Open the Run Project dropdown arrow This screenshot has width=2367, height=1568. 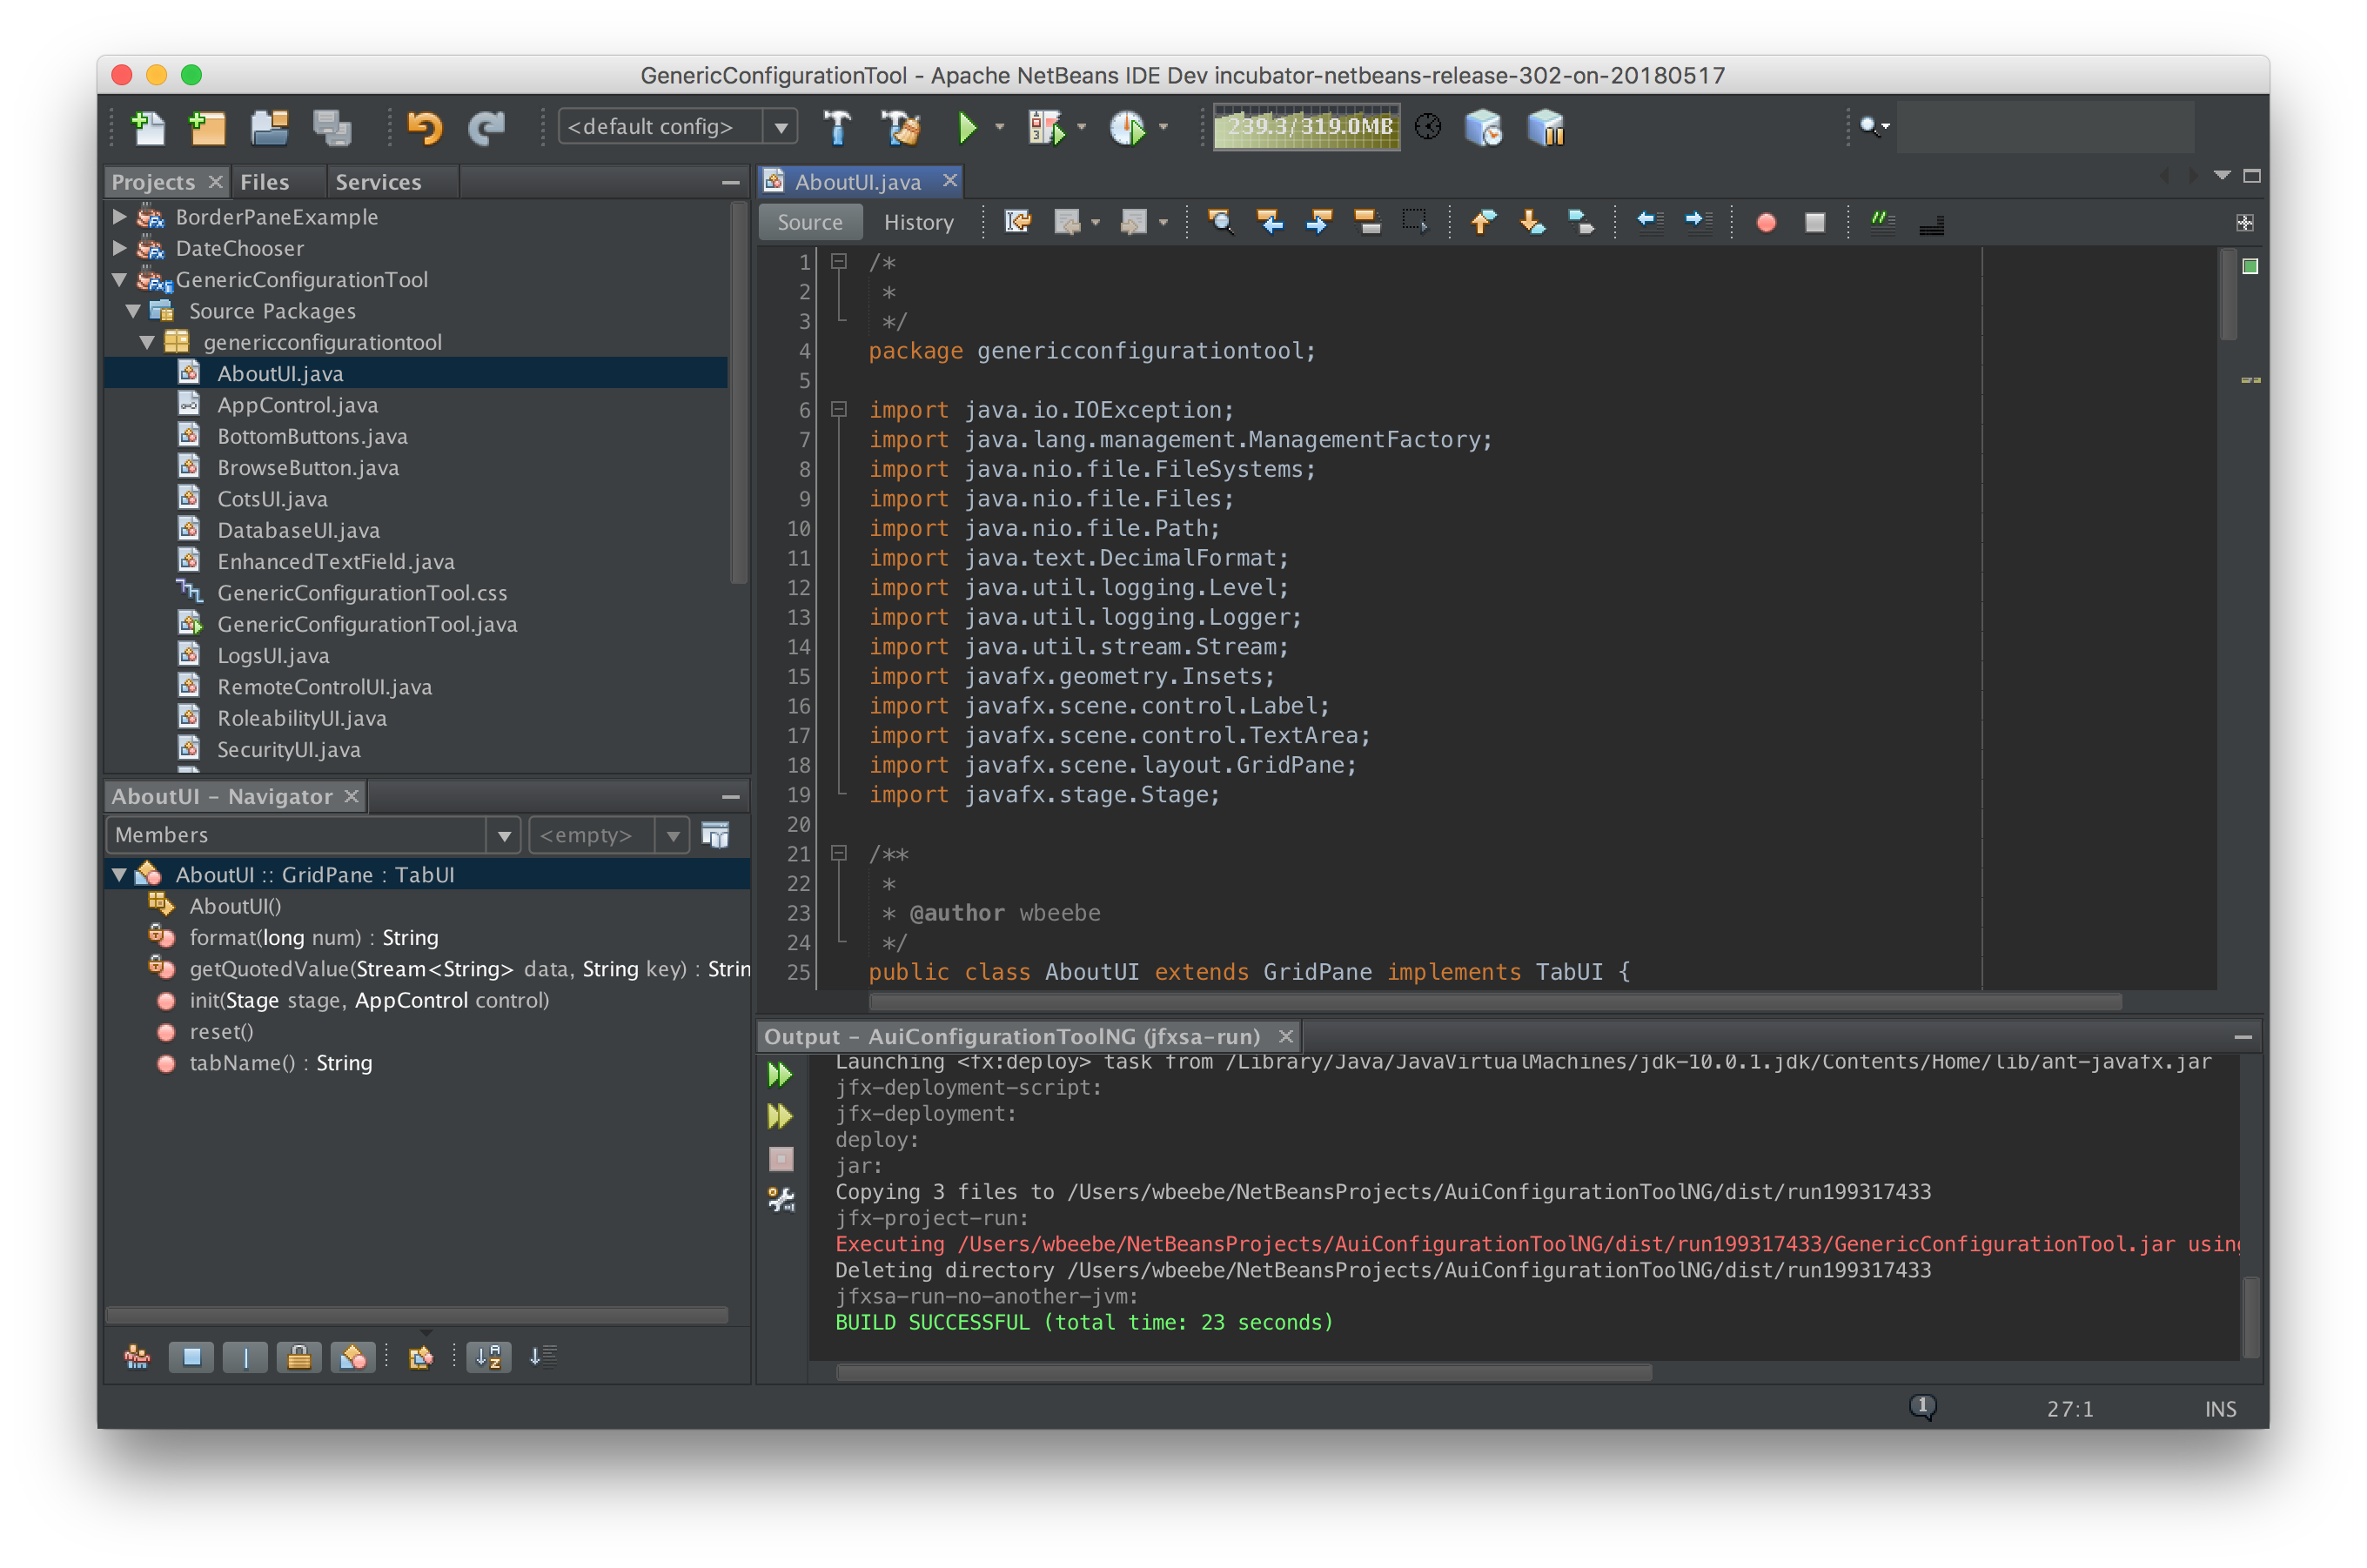click(999, 127)
